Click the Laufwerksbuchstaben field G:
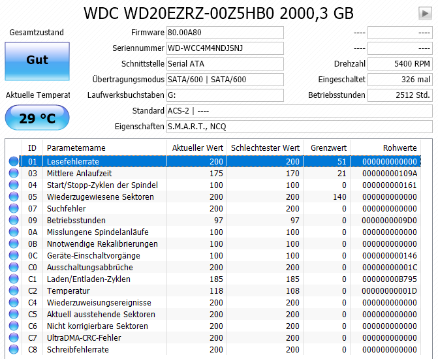438x359 pixels. 225,95
